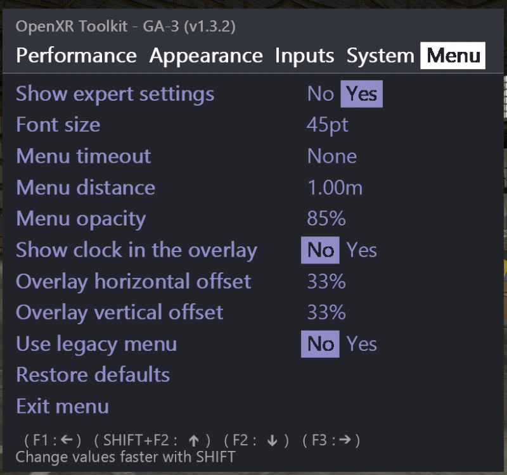Select the Inputs tab
The width and height of the screenshot is (507, 475).
305,56
